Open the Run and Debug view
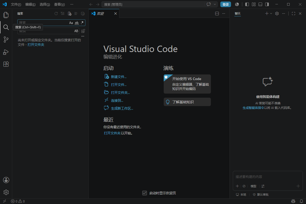Screen dimensions: 306x204 (x=6, y=52)
